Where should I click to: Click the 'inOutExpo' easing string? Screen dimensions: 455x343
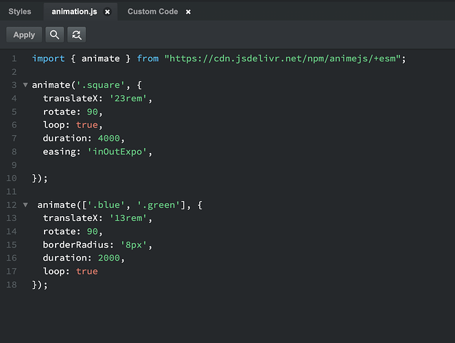tap(117, 152)
